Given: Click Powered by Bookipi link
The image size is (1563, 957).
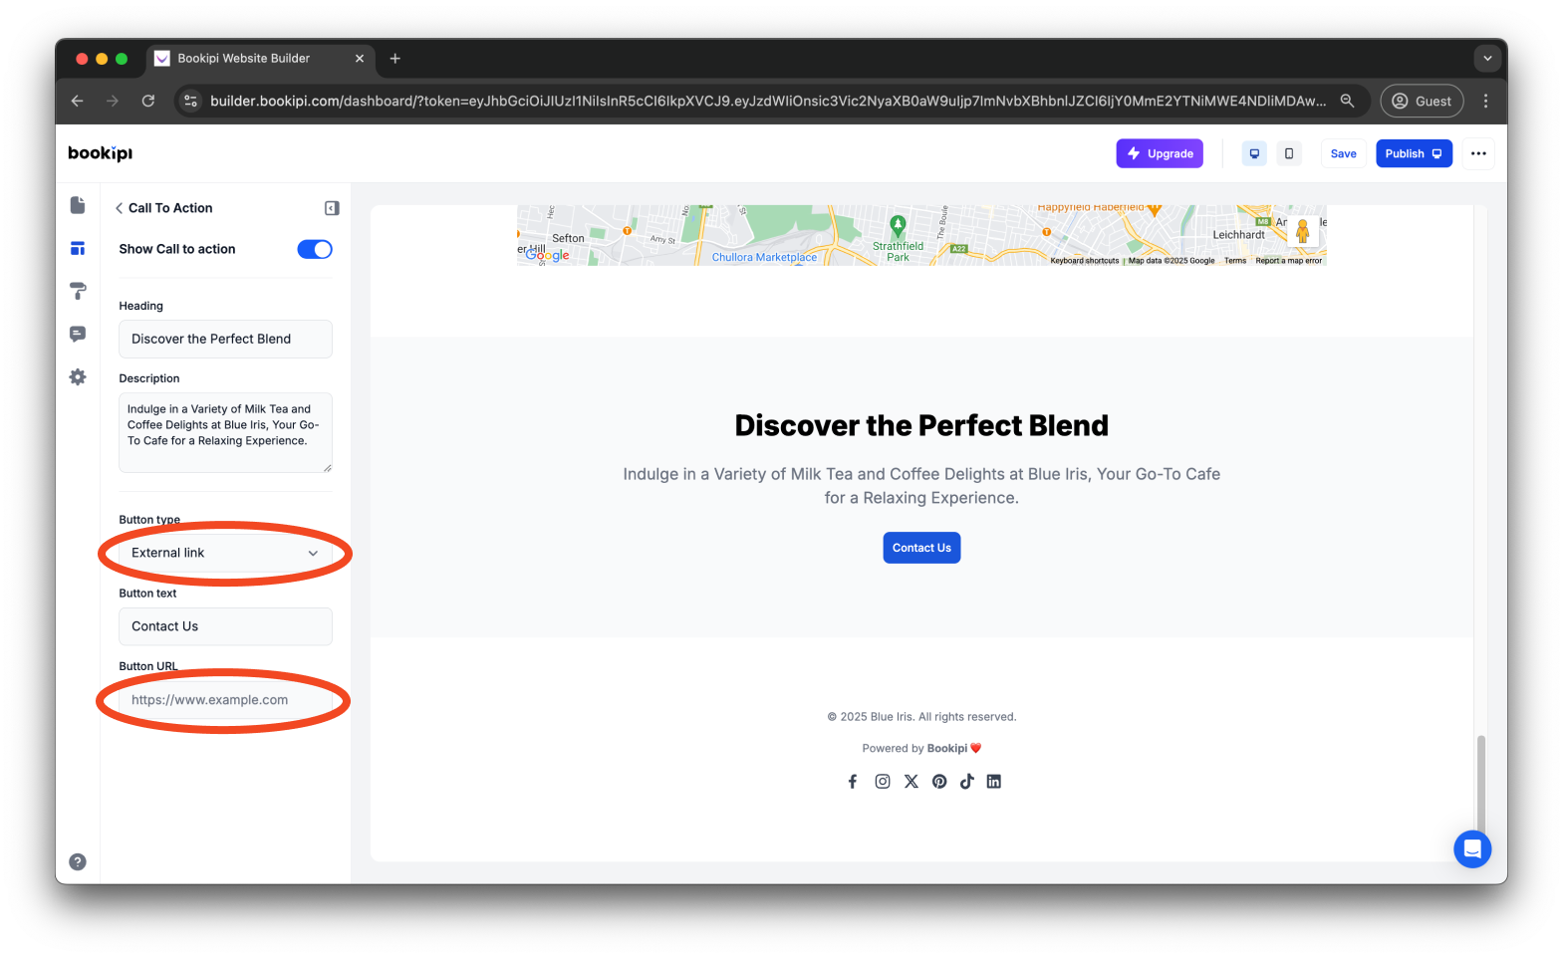Looking at the screenshot, I should coord(921,749).
